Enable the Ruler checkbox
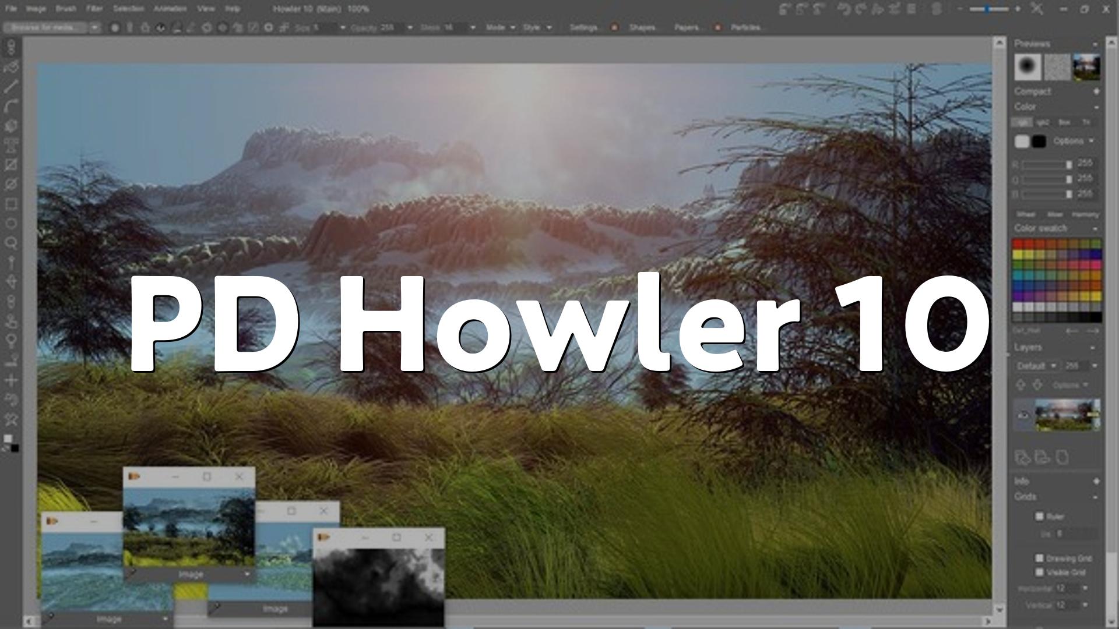 pyautogui.click(x=1039, y=516)
